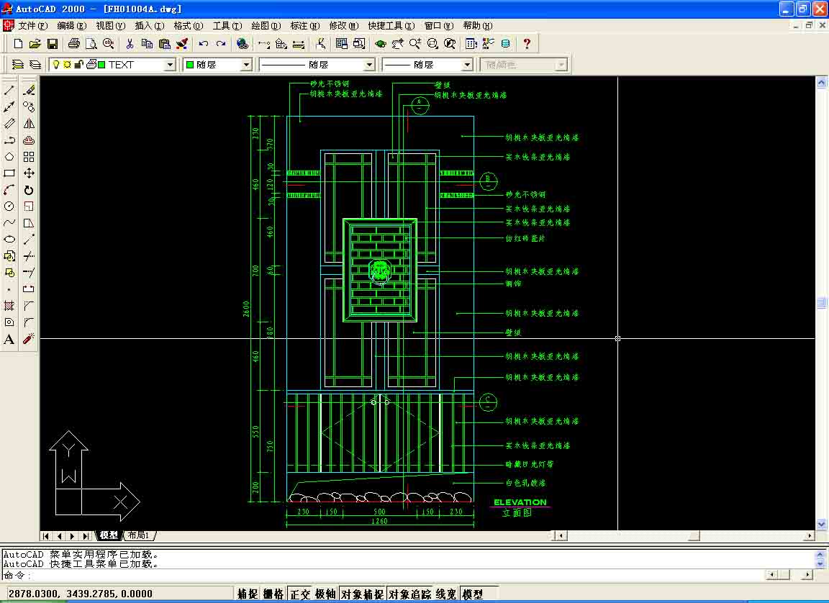Toggle 对象捕捉 object snap in status bar

coord(363,594)
